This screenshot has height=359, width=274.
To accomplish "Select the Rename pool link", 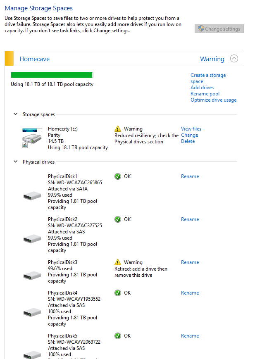I will coord(205,94).
